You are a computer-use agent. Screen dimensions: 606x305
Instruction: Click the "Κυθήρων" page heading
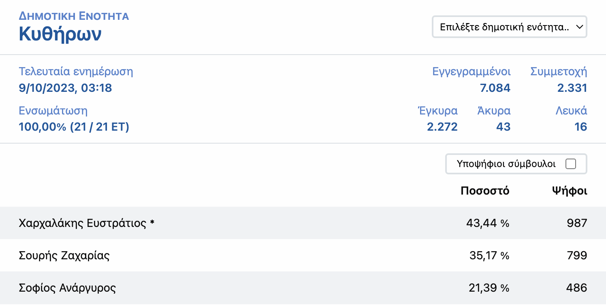pos(60,35)
